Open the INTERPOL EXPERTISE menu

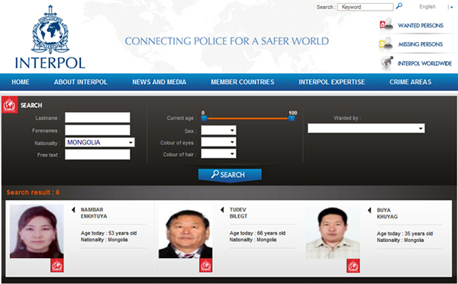pyautogui.click(x=331, y=82)
